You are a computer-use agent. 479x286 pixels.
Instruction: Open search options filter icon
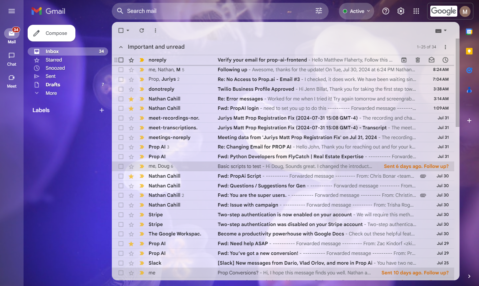coord(319,11)
